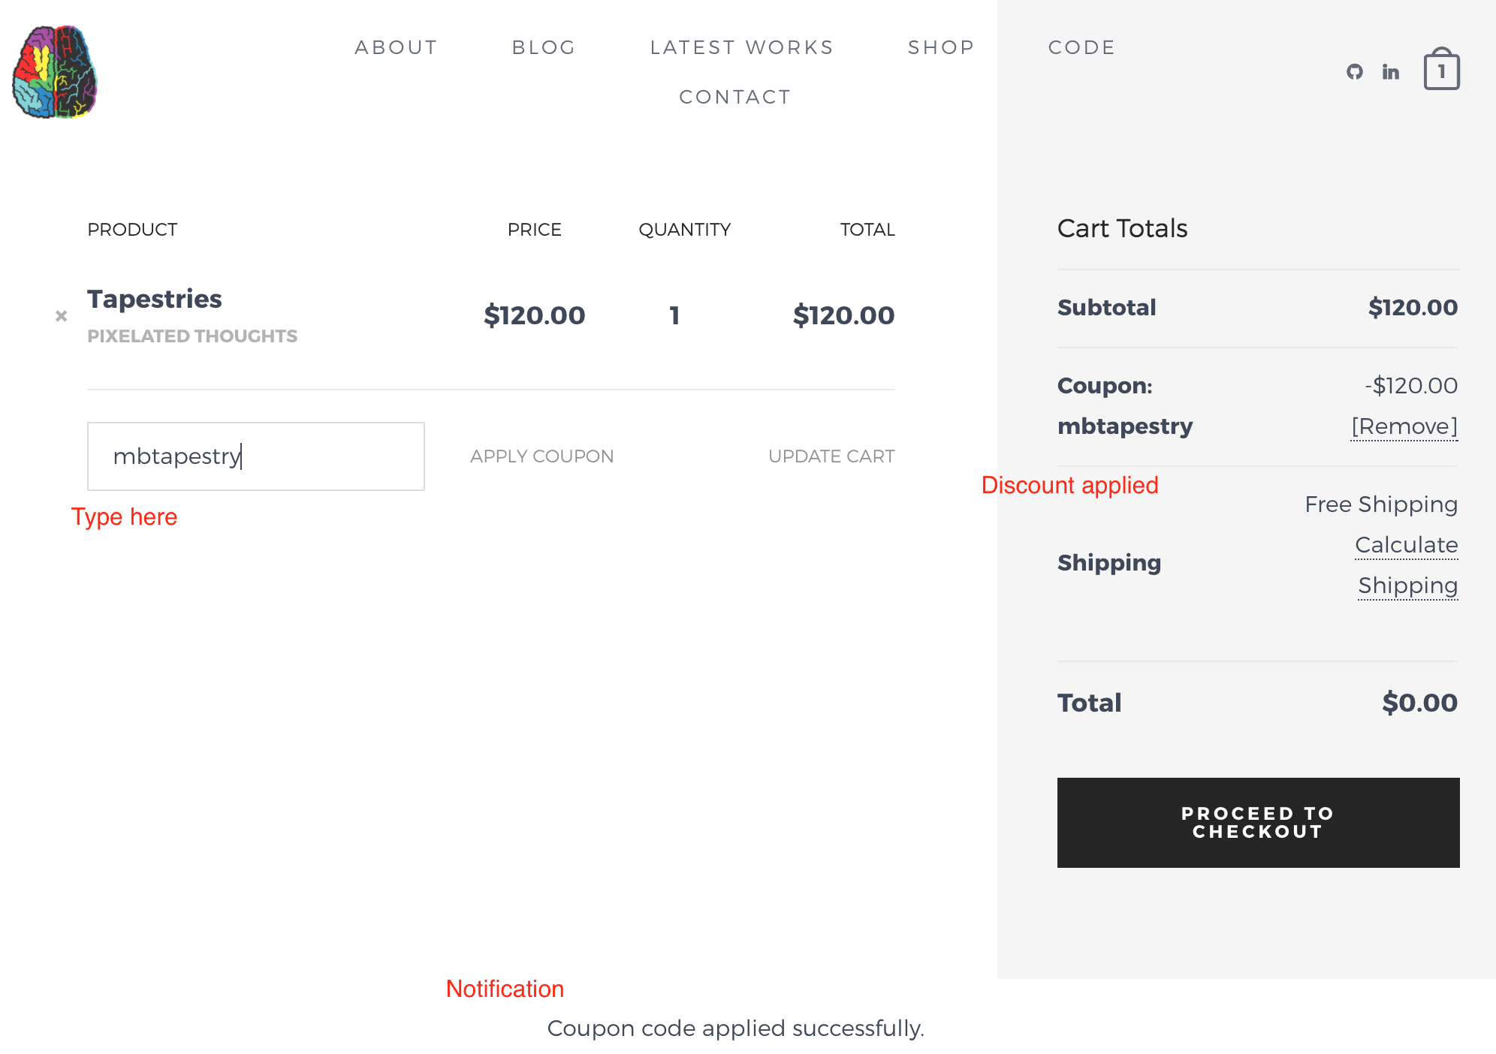Click the Tapestries product link

click(155, 299)
